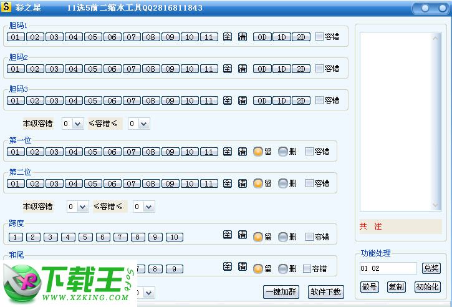The width and height of the screenshot is (452, 307).
Task: Click the results list scroll-up arrow
Action: tap(436, 38)
